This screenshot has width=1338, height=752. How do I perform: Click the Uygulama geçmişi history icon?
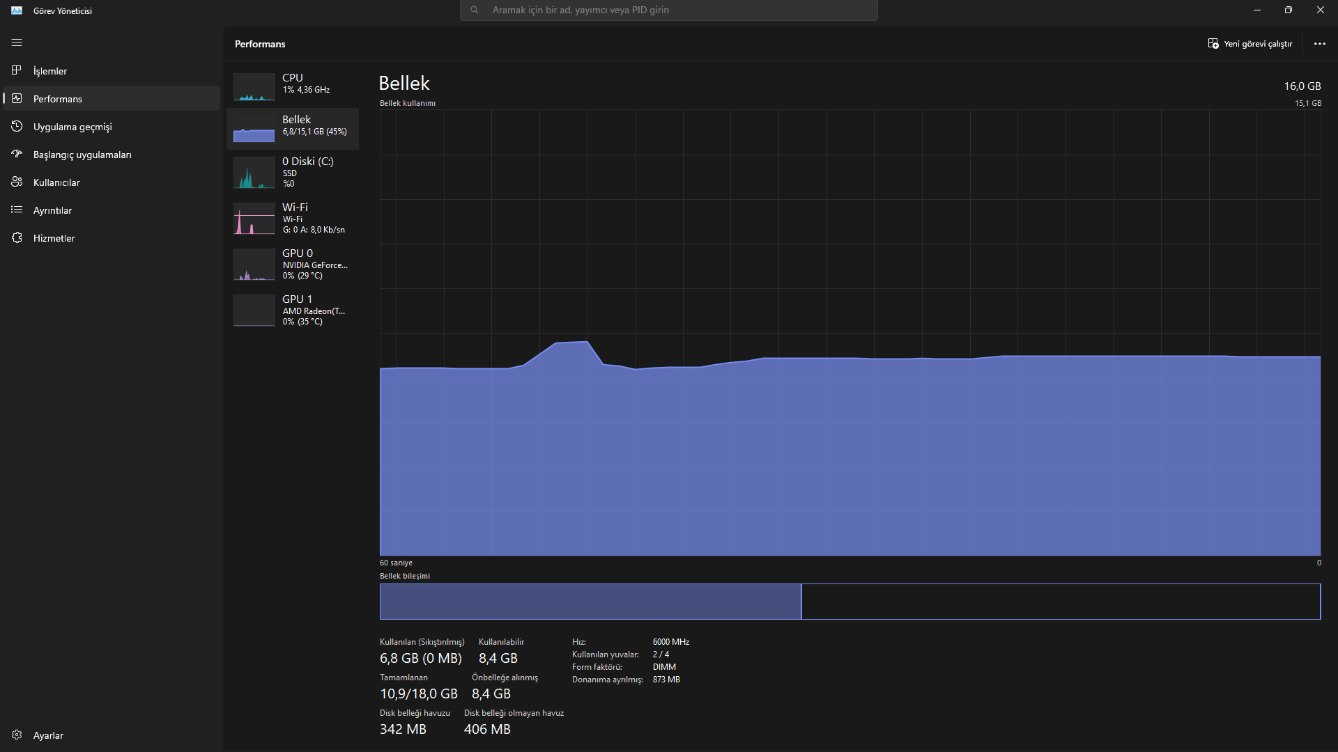(17, 126)
